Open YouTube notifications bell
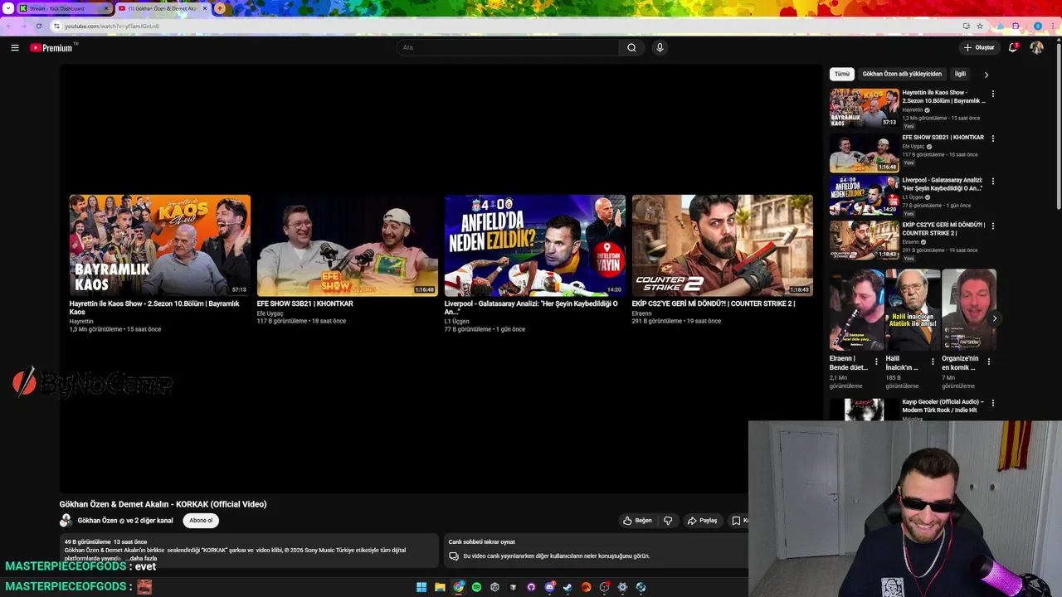This screenshot has width=1062, height=597. pyautogui.click(x=1013, y=47)
